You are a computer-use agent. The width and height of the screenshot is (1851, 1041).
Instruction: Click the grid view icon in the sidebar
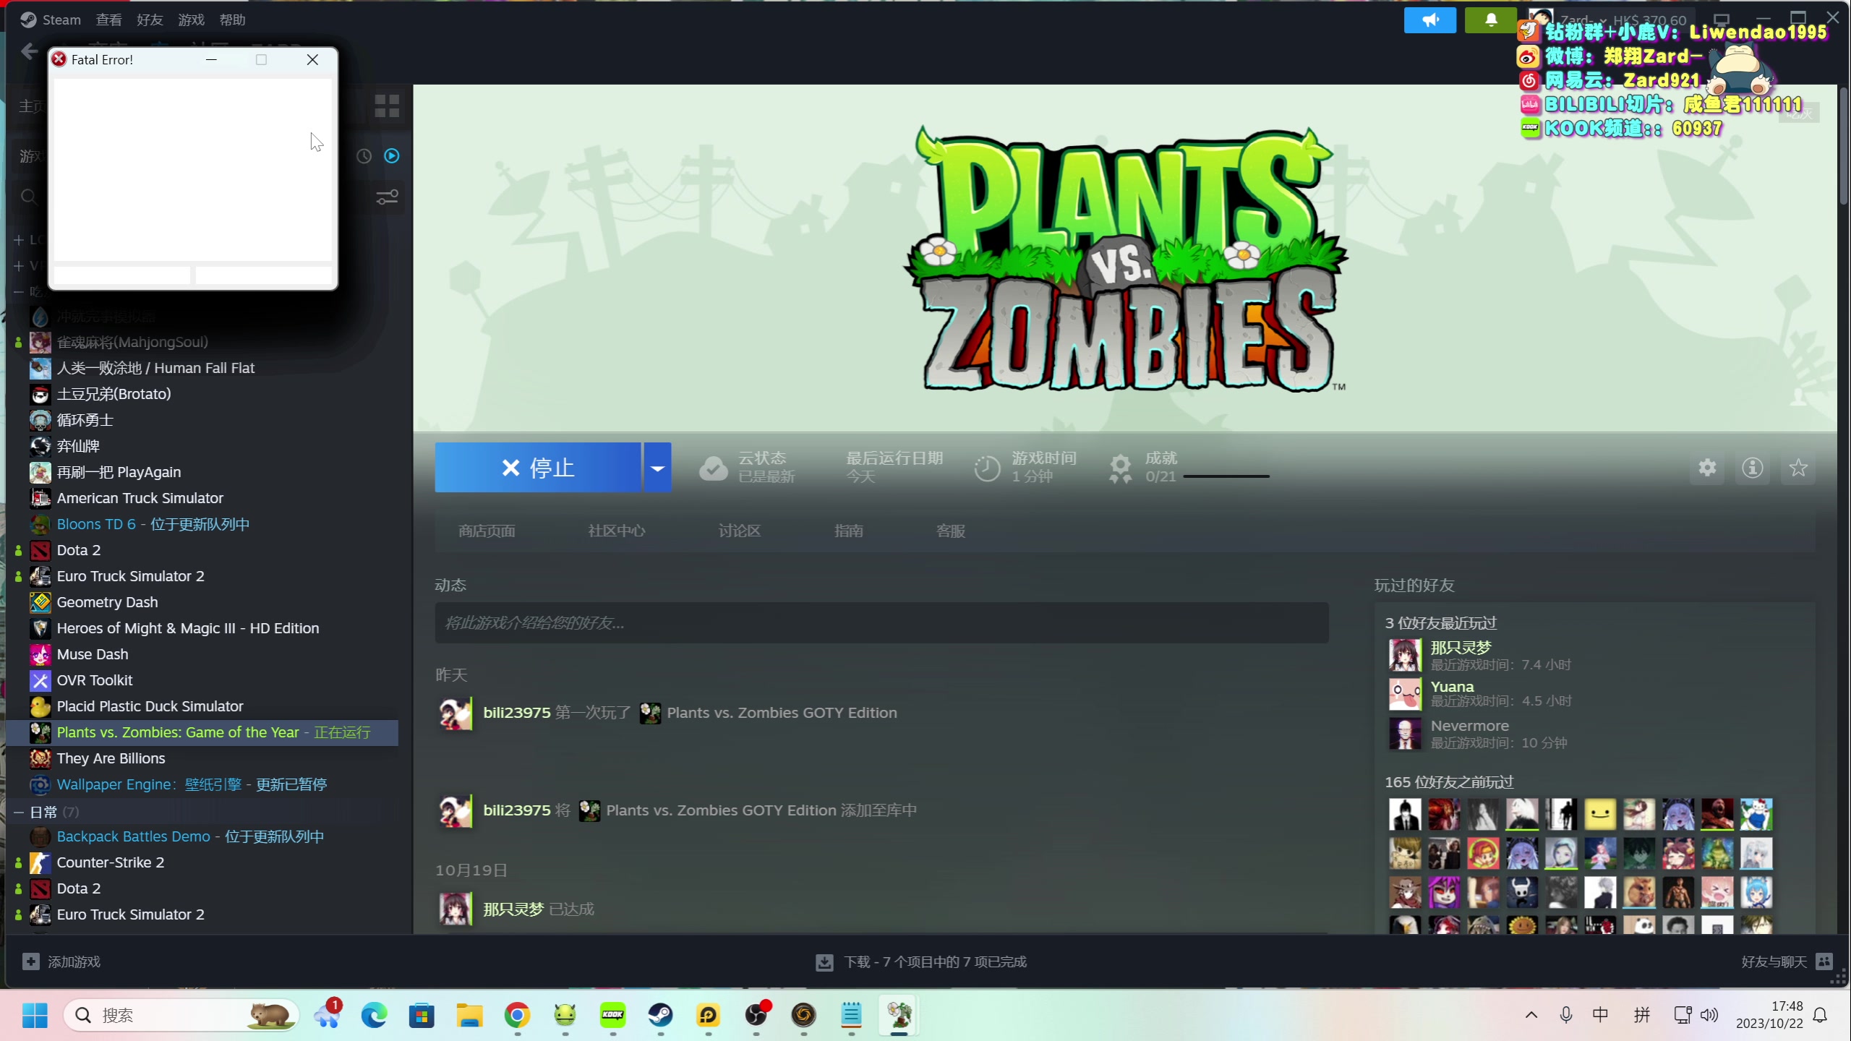click(x=387, y=106)
